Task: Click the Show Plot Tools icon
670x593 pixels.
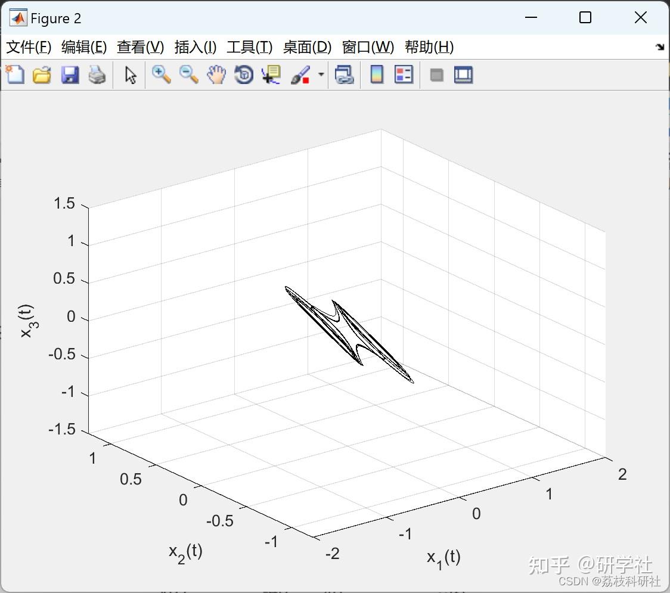Action: click(463, 74)
